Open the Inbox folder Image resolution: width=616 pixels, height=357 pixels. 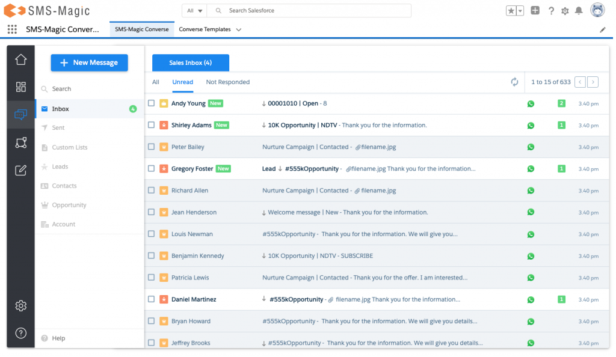90,109
